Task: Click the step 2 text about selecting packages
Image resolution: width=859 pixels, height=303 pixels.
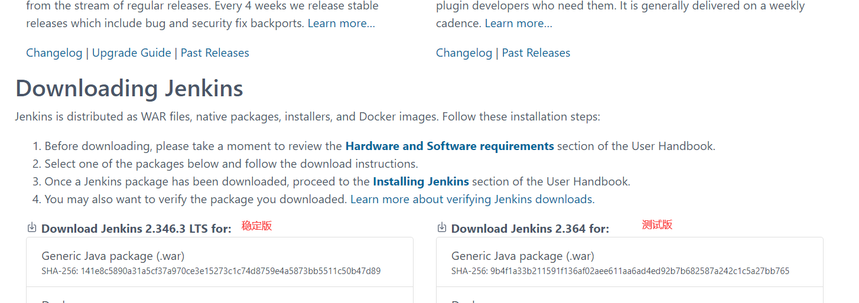Action: tap(231, 164)
